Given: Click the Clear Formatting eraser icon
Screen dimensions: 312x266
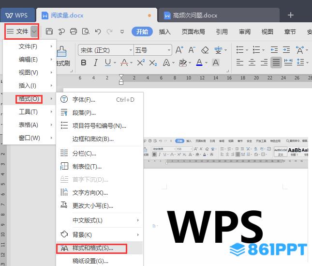Looking at the screenshot, I should pos(205,50).
